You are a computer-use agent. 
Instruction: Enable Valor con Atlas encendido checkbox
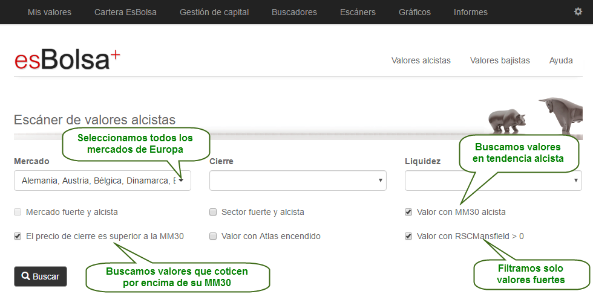pos(213,236)
